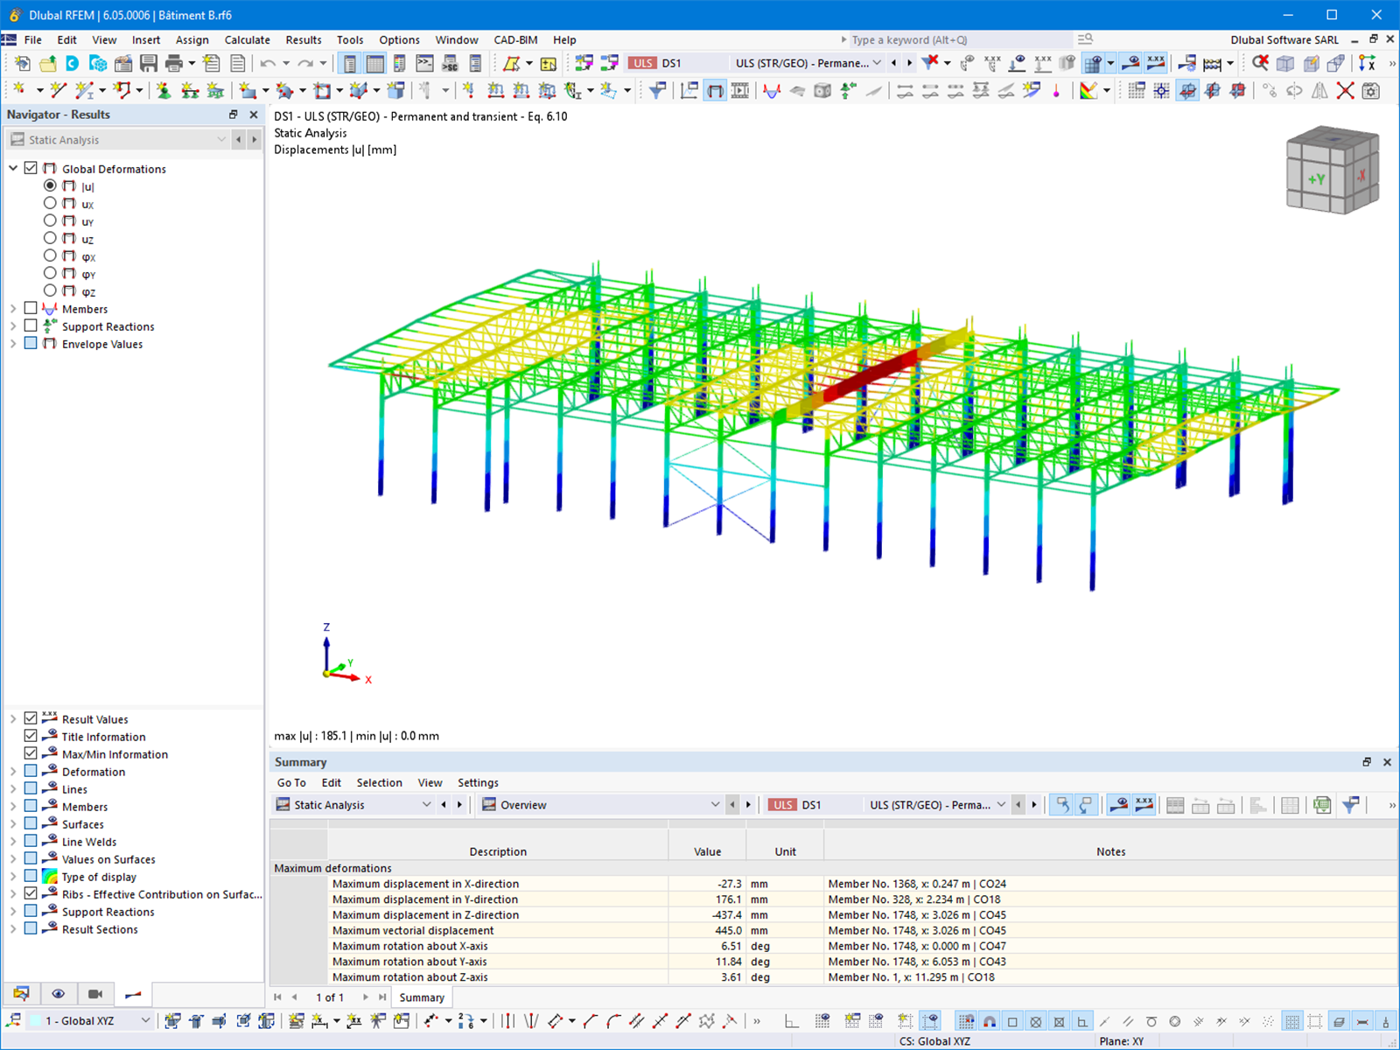The height and width of the screenshot is (1050, 1400).
Task: Open the Views camera tab in Navigator
Action: [95, 994]
